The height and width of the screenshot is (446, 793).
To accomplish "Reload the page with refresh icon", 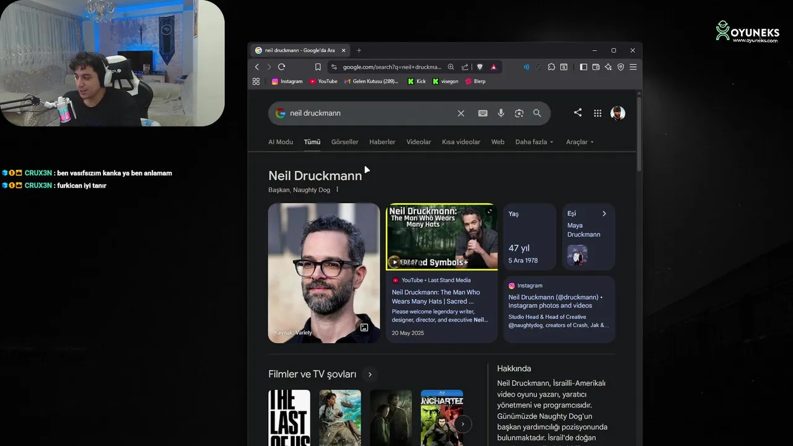I will [281, 67].
